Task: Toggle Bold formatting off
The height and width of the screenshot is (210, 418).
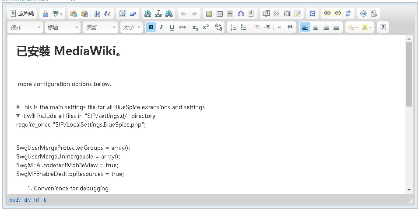Action: (151, 27)
